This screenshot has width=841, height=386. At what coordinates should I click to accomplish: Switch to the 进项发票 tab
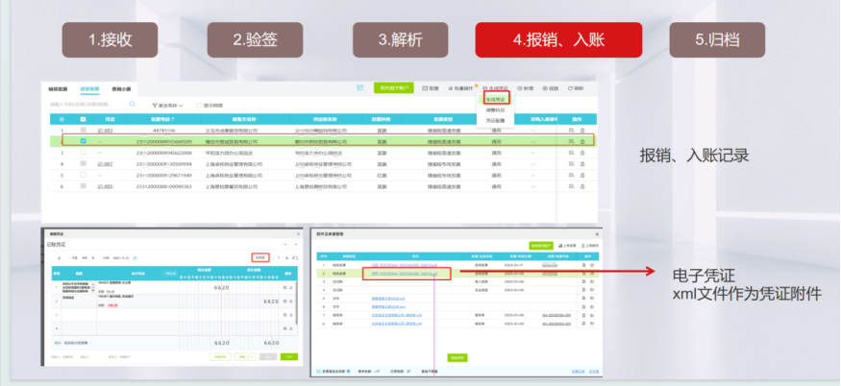91,87
